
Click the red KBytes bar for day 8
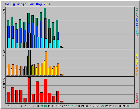[x=37, y=92]
